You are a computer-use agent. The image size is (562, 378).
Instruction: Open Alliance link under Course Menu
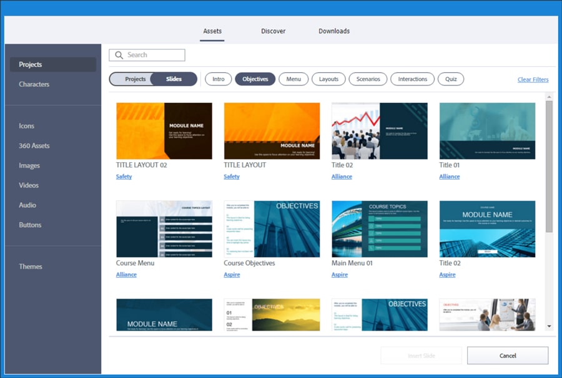[126, 274]
